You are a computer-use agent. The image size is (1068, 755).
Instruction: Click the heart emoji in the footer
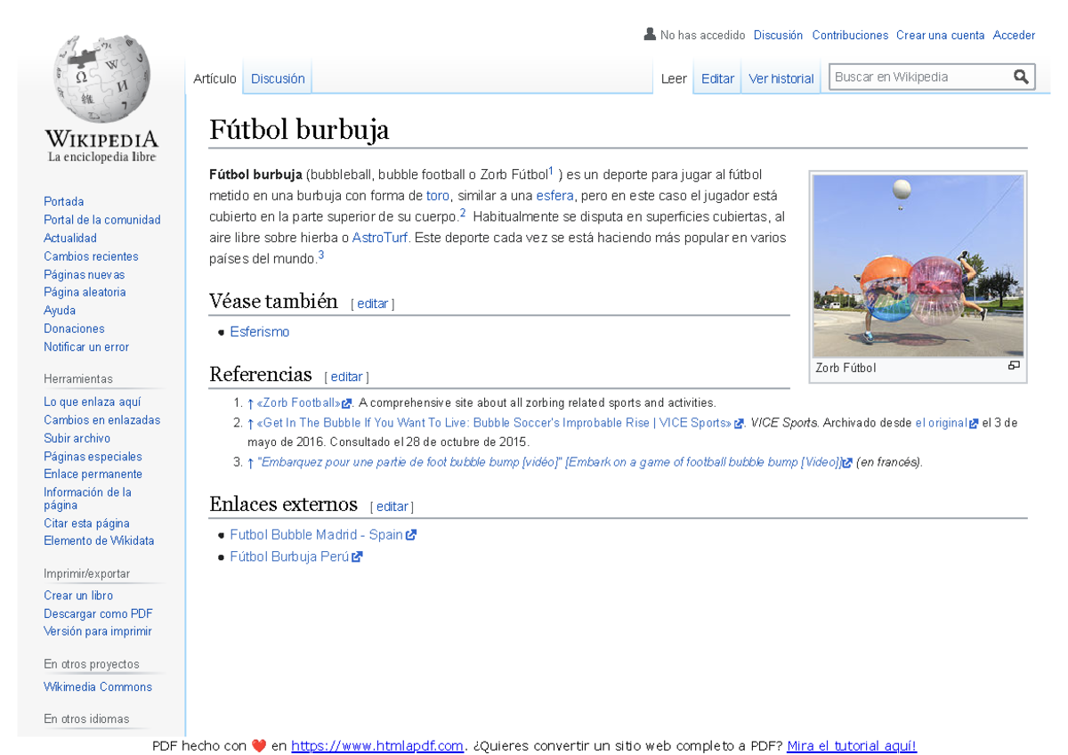click(x=259, y=746)
